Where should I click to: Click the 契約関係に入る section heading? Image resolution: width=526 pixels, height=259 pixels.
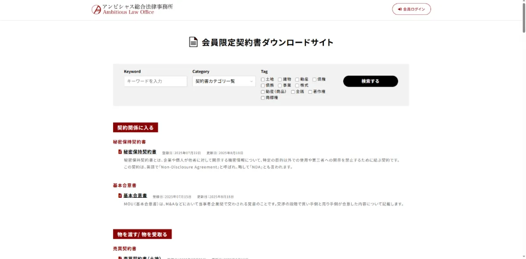point(135,128)
